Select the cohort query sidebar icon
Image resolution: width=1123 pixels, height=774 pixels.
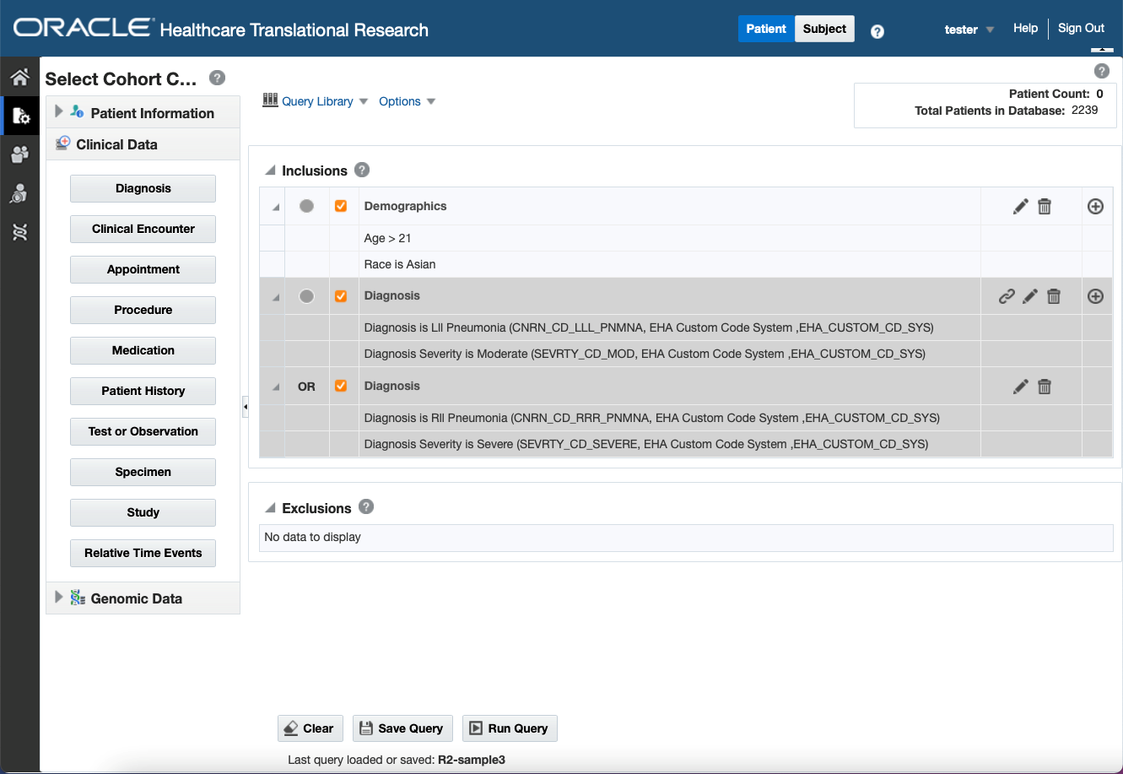point(20,116)
